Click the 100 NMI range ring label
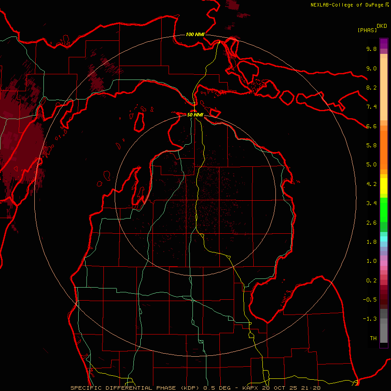391x391 pixels. [x=195, y=34]
